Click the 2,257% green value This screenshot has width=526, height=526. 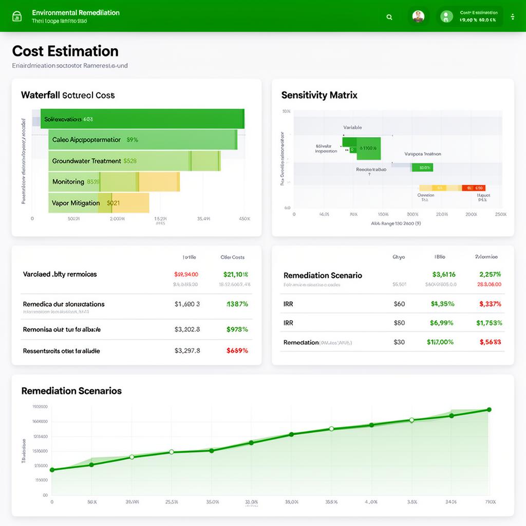click(490, 274)
